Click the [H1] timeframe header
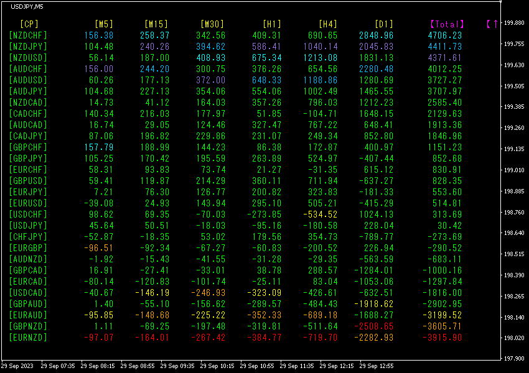529x373 pixels. 272,24
